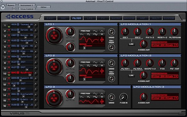Click the Bypass button
The image size is (187, 117).
[11, 5]
